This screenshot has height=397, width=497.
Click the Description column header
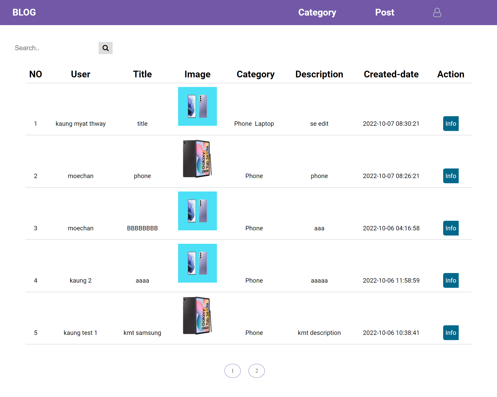point(319,74)
